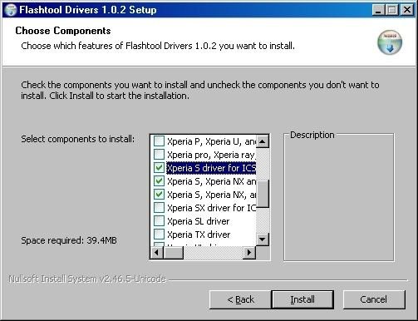Minimize the Flashtool Drivers Setup window
The image size is (418, 321).
(378, 10)
